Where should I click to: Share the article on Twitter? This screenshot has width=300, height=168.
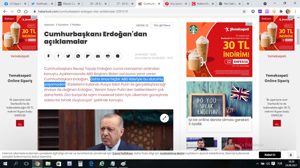click(68, 56)
